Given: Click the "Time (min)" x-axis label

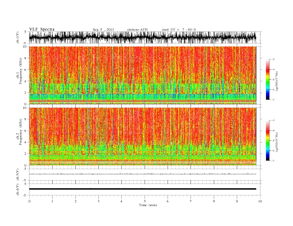Looking at the screenshot, I should click(148, 205).
